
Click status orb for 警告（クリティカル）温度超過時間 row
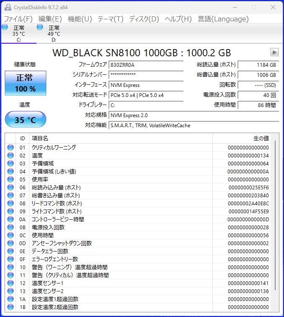point(10,275)
